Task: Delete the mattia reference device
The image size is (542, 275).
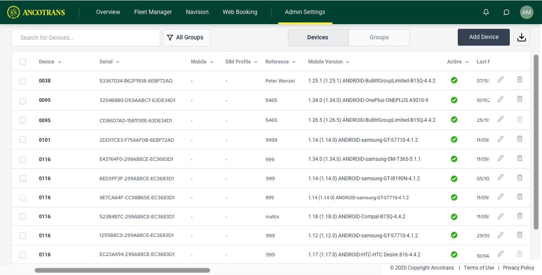Action: coord(520,216)
